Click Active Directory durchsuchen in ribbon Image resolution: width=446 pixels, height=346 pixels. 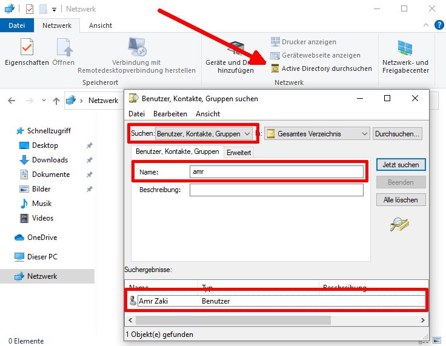(x=326, y=68)
